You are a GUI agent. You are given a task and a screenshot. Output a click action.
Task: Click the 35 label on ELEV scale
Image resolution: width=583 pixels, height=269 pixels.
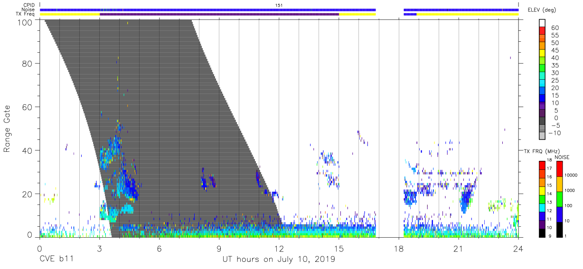pyautogui.click(x=555, y=65)
